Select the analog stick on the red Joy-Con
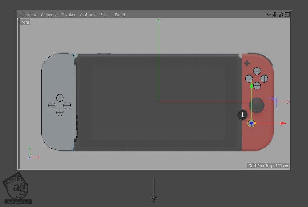Viewport: 308px width, 207px height. [x=258, y=105]
